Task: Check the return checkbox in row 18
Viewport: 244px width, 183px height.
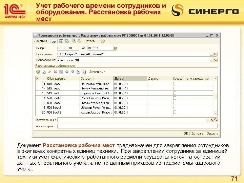Action: [x=175, y=103]
